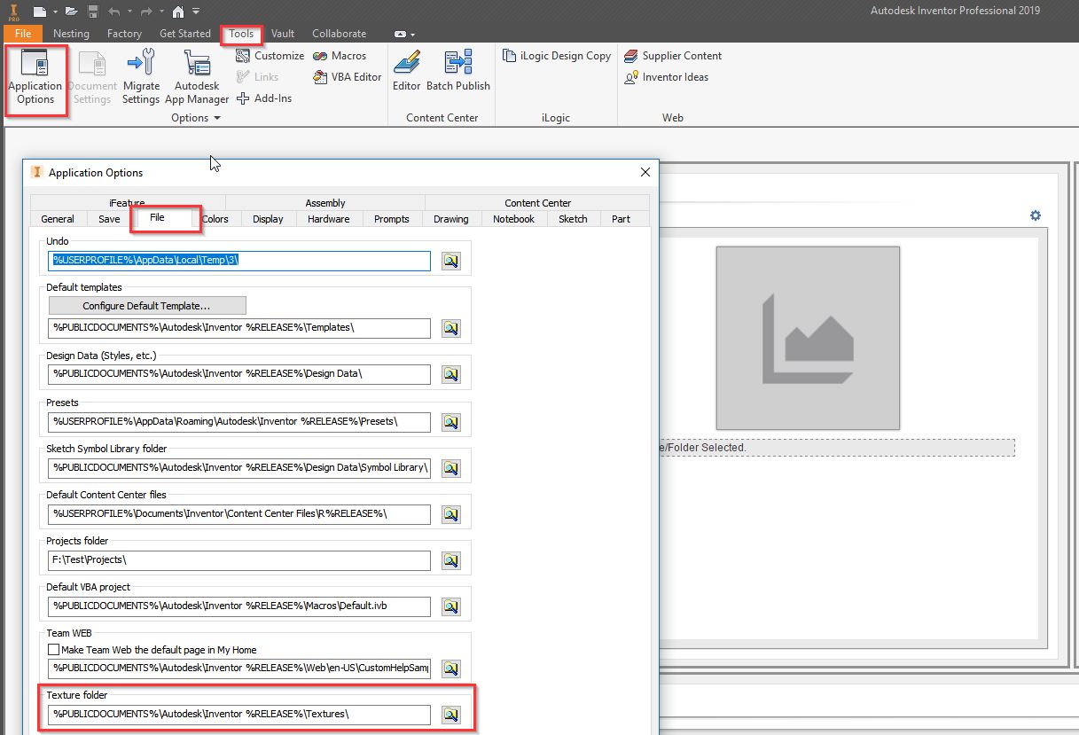The height and width of the screenshot is (735, 1079).
Task: Open the New file dropdown arrow
Action: 54,12
